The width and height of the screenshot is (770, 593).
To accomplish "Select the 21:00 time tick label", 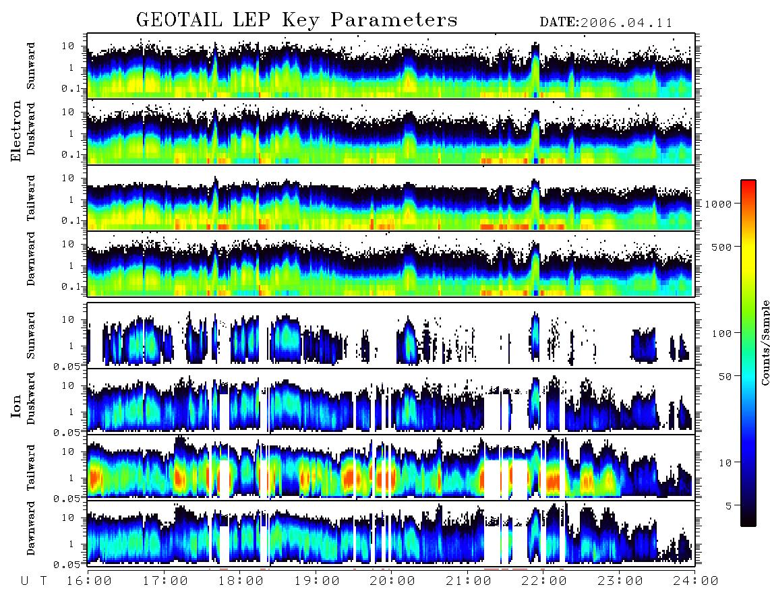I will click(468, 581).
